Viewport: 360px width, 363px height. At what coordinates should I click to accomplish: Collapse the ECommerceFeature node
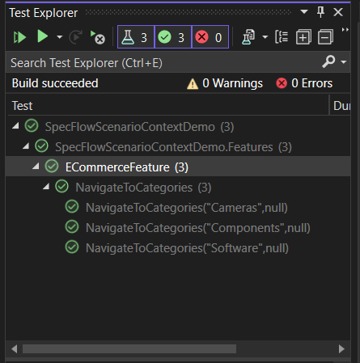(x=36, y=166)
